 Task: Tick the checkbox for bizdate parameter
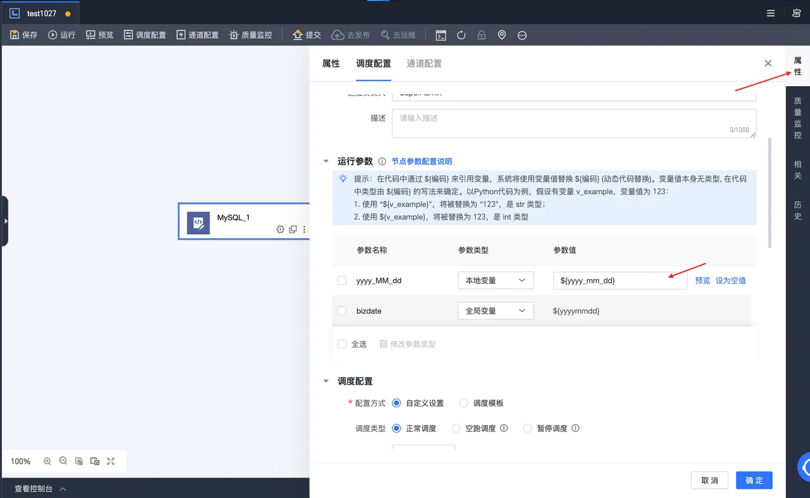(342, 311)
